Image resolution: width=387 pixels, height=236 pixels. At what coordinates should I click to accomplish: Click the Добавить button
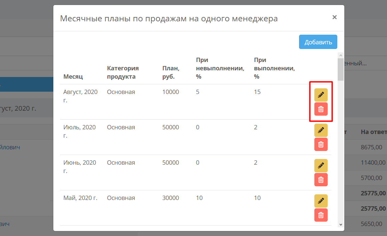[x=318, y=42]
